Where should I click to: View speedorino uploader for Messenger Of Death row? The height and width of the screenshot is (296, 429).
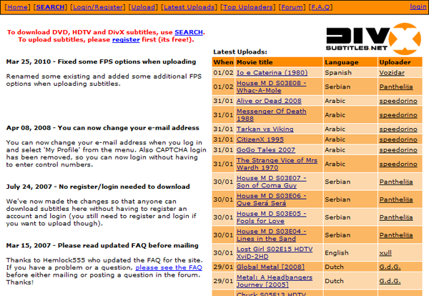pyautogui.click(x=398, y=115)
